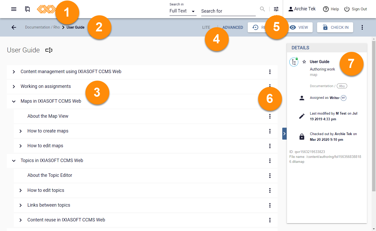The image size is (376, 231).
Task: Open menu for Content management row
Action: [270, 72]
